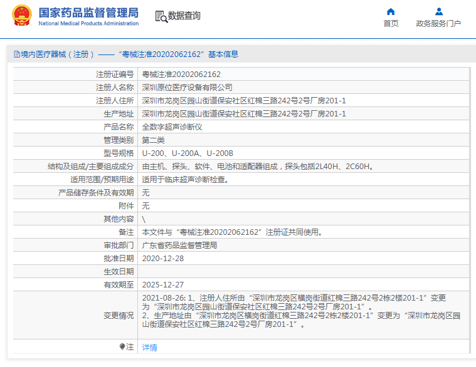Click the lightbulb icon next to 注
Viewport: 476px width, 367px height.
pyautogui.click(x=122, y=346)
